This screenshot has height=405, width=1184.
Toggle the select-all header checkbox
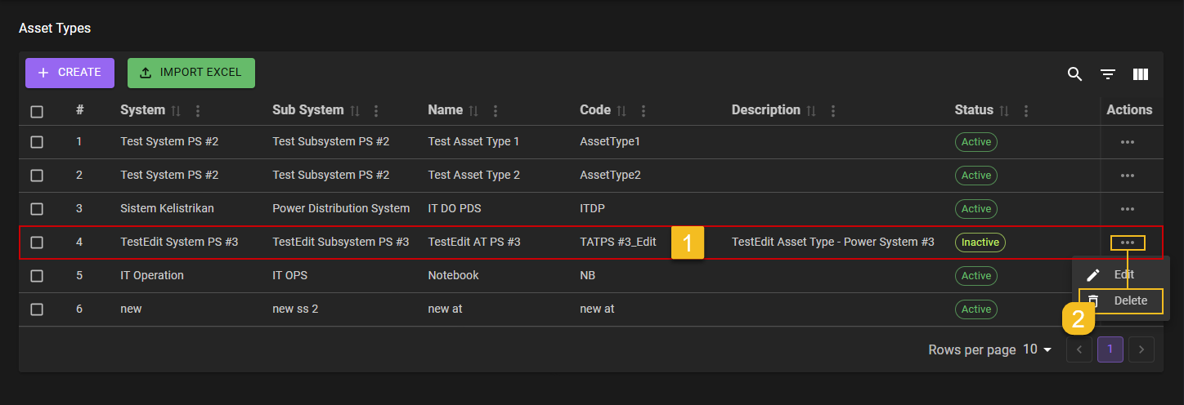pyautogui.click(x=37, y=111)
